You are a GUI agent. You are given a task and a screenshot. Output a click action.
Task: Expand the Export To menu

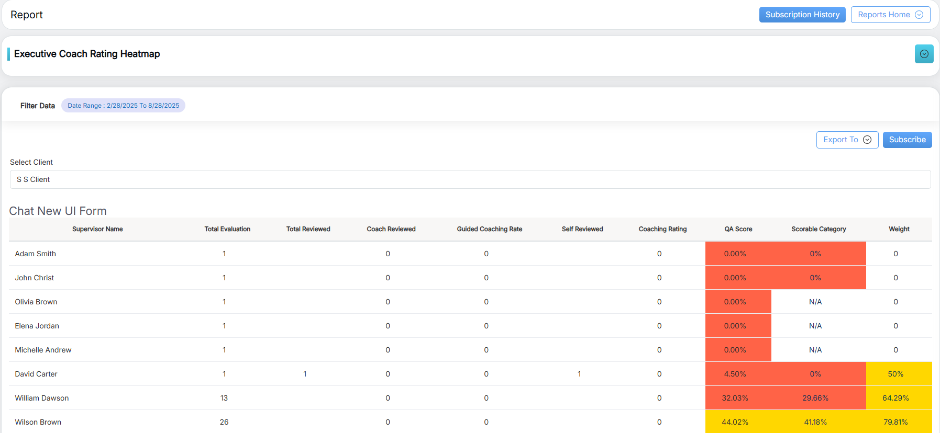847,140
